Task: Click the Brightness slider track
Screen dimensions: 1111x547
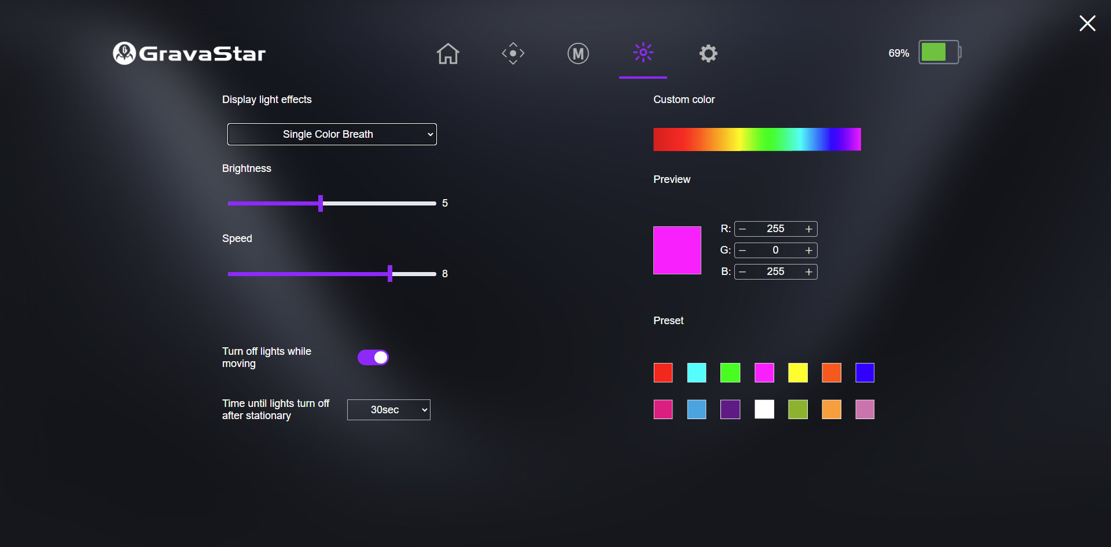Action: (376, 204)
